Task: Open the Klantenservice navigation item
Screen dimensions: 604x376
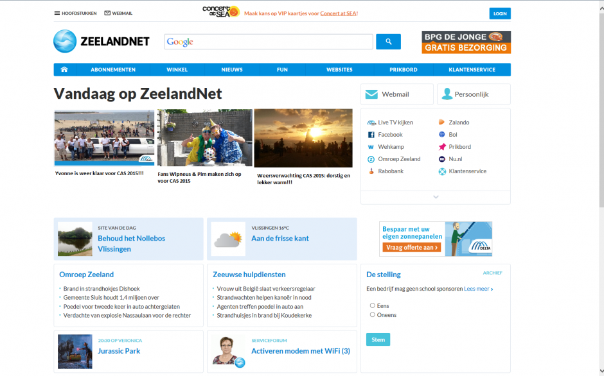Action: [472, 70]
